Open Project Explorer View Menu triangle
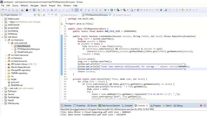 [49, 15]
